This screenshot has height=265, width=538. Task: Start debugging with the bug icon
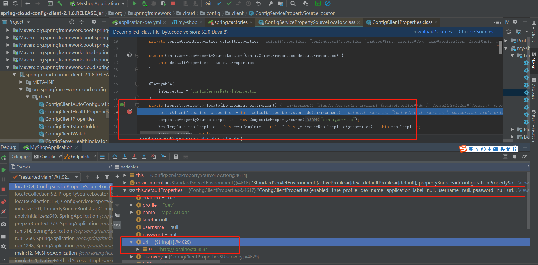pyautogui.click(x=144, y=4)
